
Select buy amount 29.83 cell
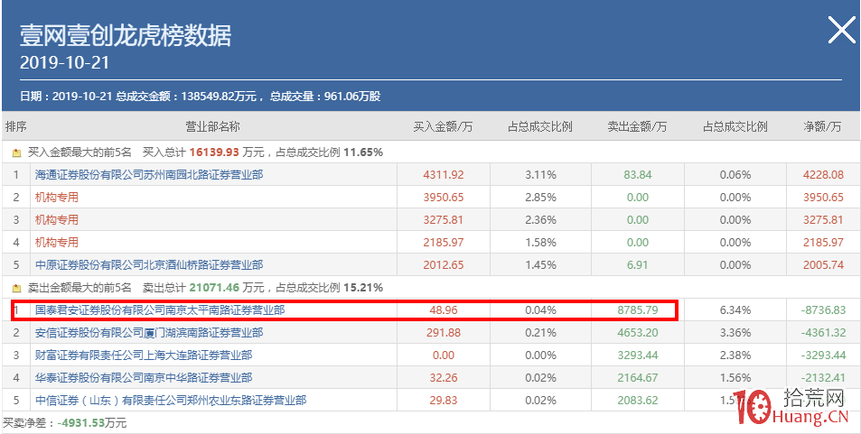click(444, 401)
